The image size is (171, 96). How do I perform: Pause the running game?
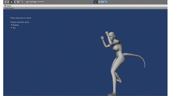(x=100, y=2)
